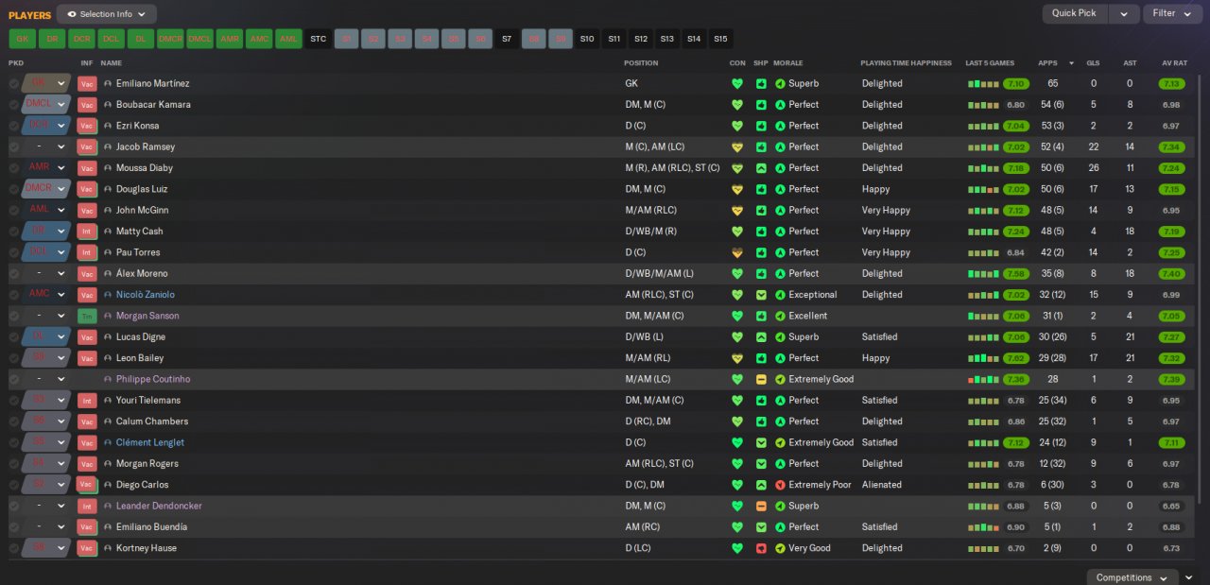Click the condition heart for Emiliano Martínez

tap(737, 83)
